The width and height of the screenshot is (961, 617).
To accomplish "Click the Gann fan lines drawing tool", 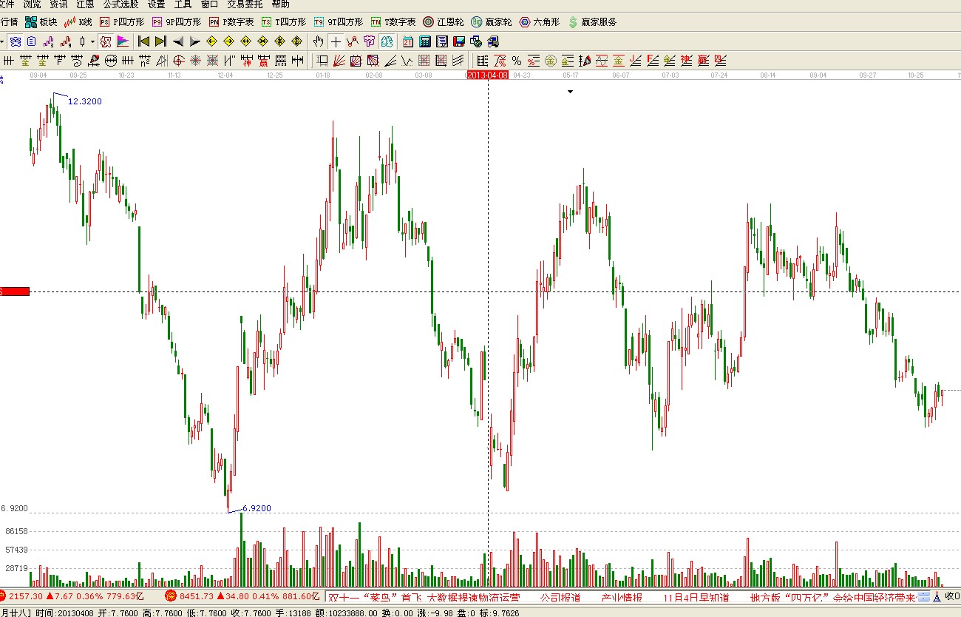I will click(x=339, y=61).
